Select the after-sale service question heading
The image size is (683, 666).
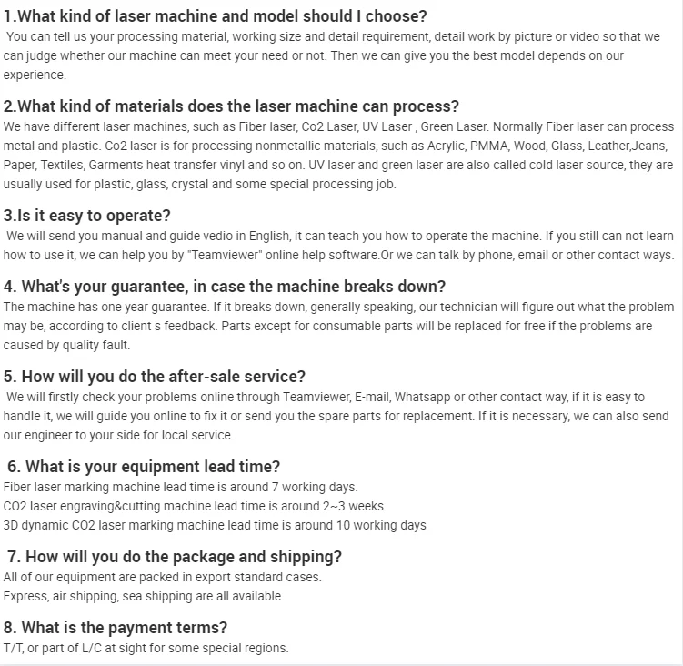pos(155,376)
